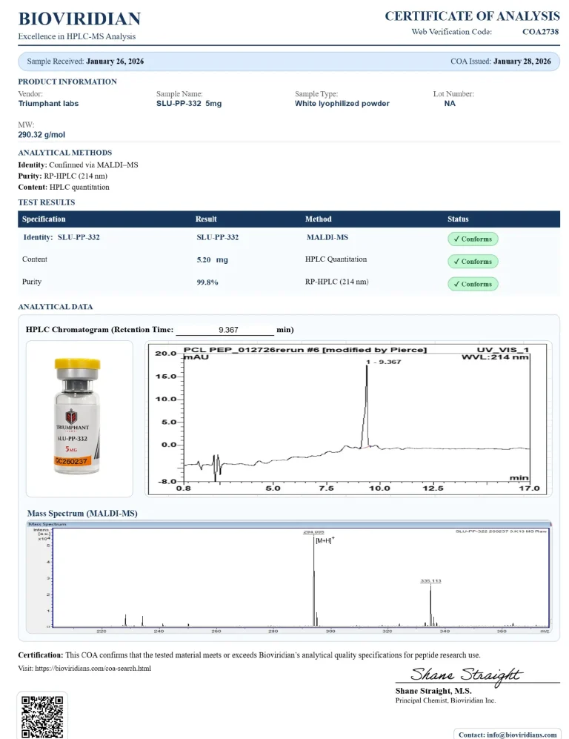Viewport: 569px width, 739px height.
Task: Click the Purity RP-HPLC (214 nm) method line
Action: click(63, 176)
